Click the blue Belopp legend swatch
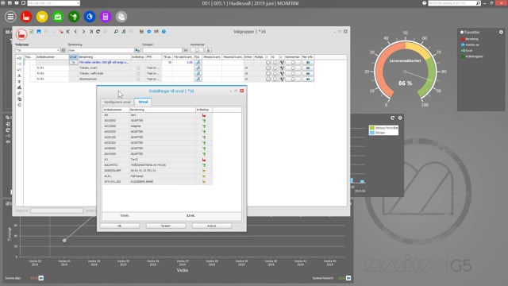The width and height of the screenshot is (508, 286). tap(372, 133)
